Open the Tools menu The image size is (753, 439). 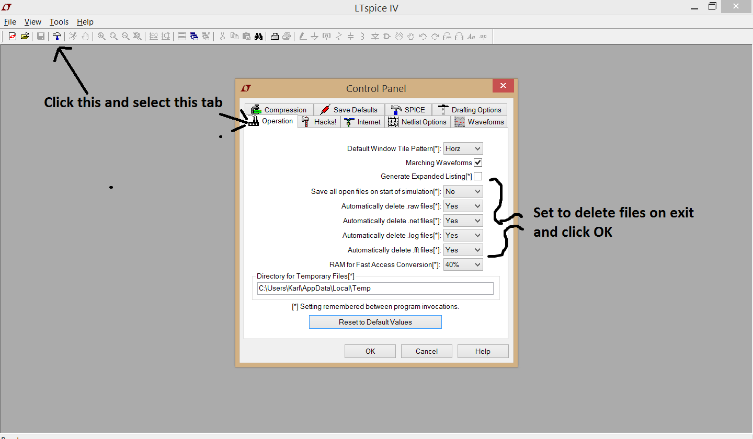59,22
